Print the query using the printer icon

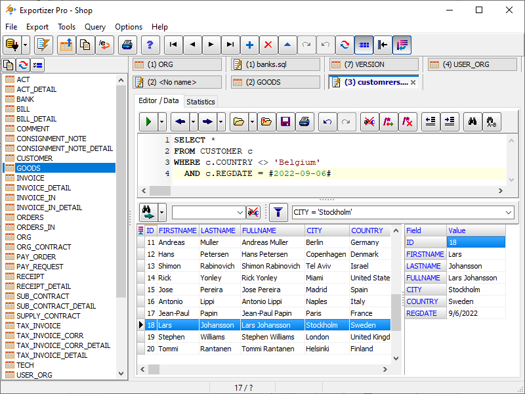point(305,121)
